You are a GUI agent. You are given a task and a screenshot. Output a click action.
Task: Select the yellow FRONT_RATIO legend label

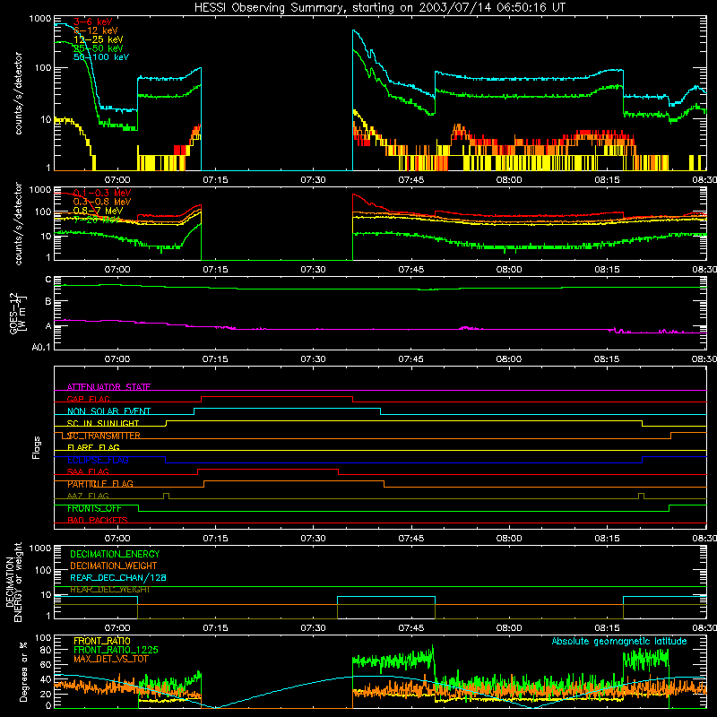[x=102, y=641]
